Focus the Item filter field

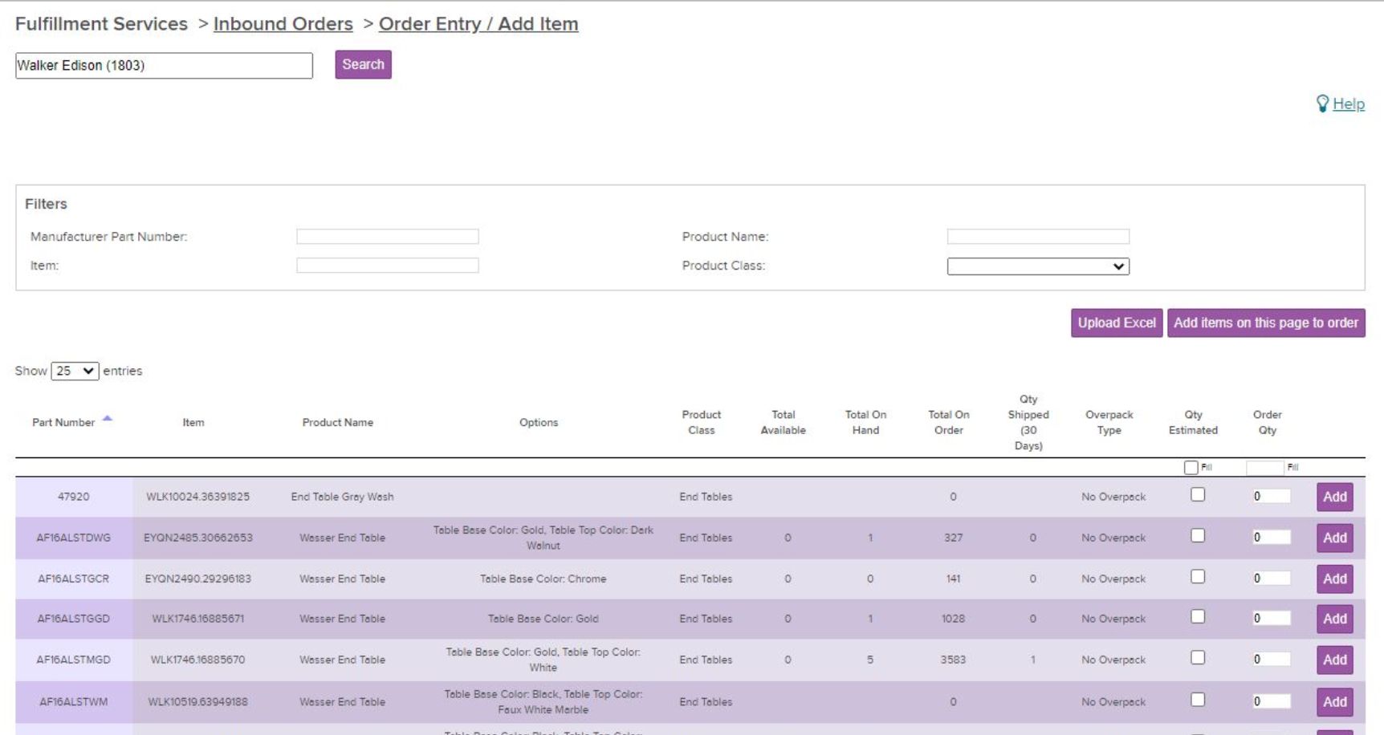coord(388,266)
